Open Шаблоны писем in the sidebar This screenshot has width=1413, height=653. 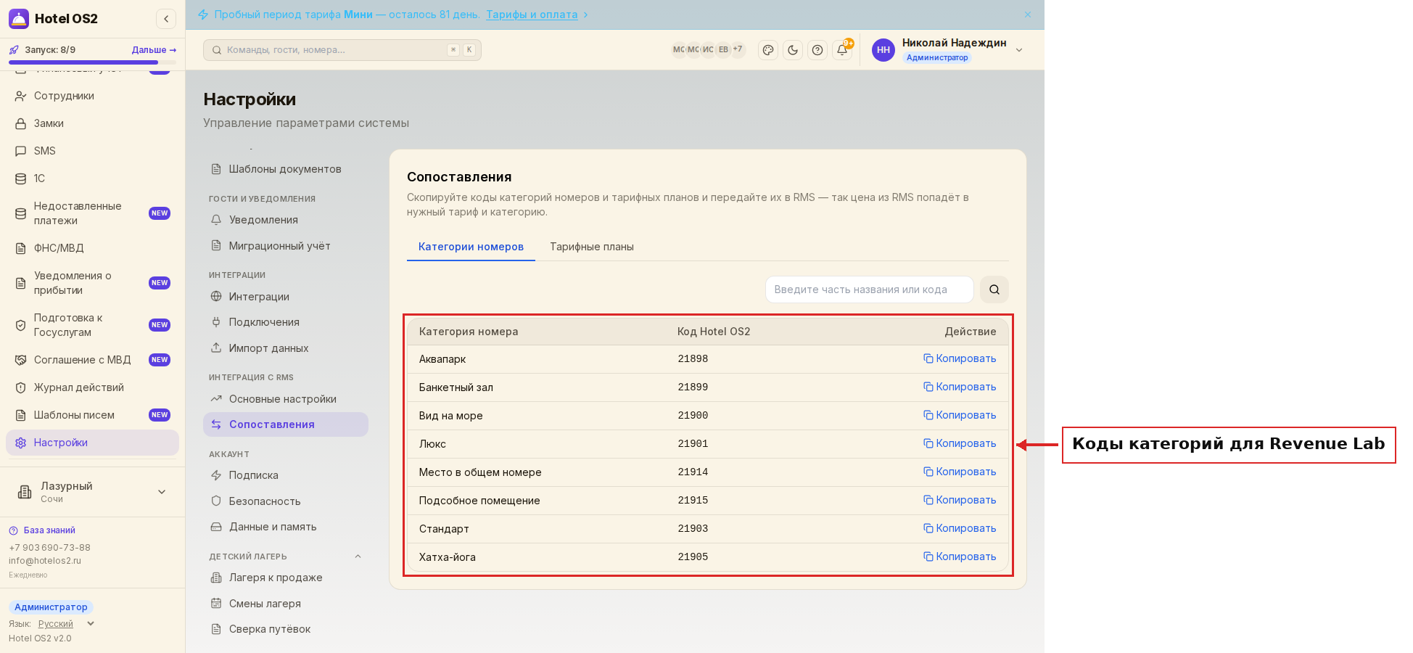tap(93, 415)
